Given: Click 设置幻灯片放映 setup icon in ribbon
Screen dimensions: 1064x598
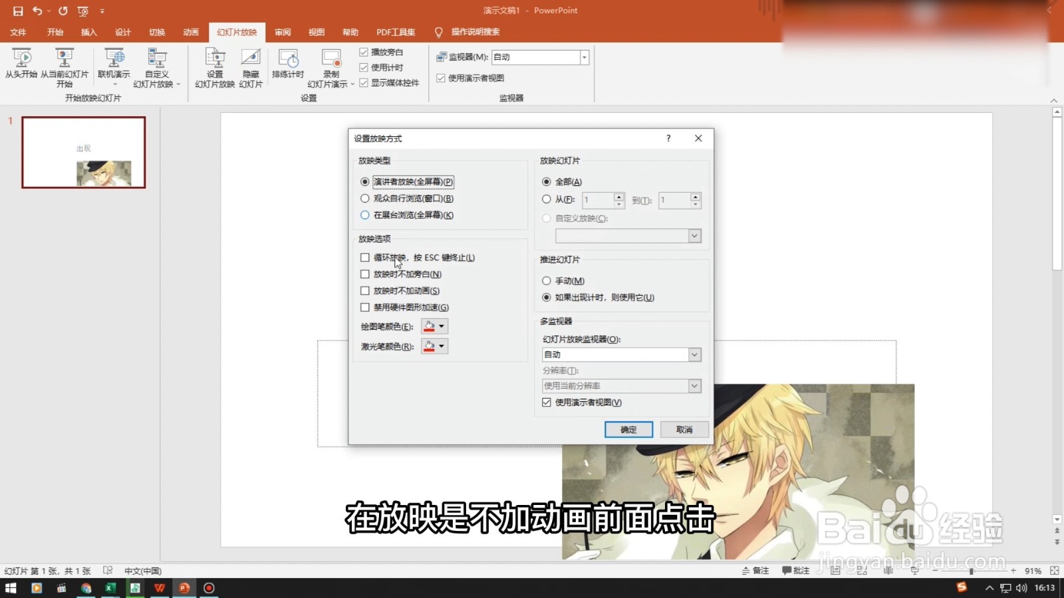Looking at the screenshot, I should (x=215, y=58).
